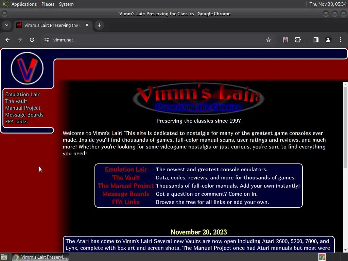The image size is (348, 261).
Task: Click the Chrome taskbar window button
Action: tap(40, 257)
